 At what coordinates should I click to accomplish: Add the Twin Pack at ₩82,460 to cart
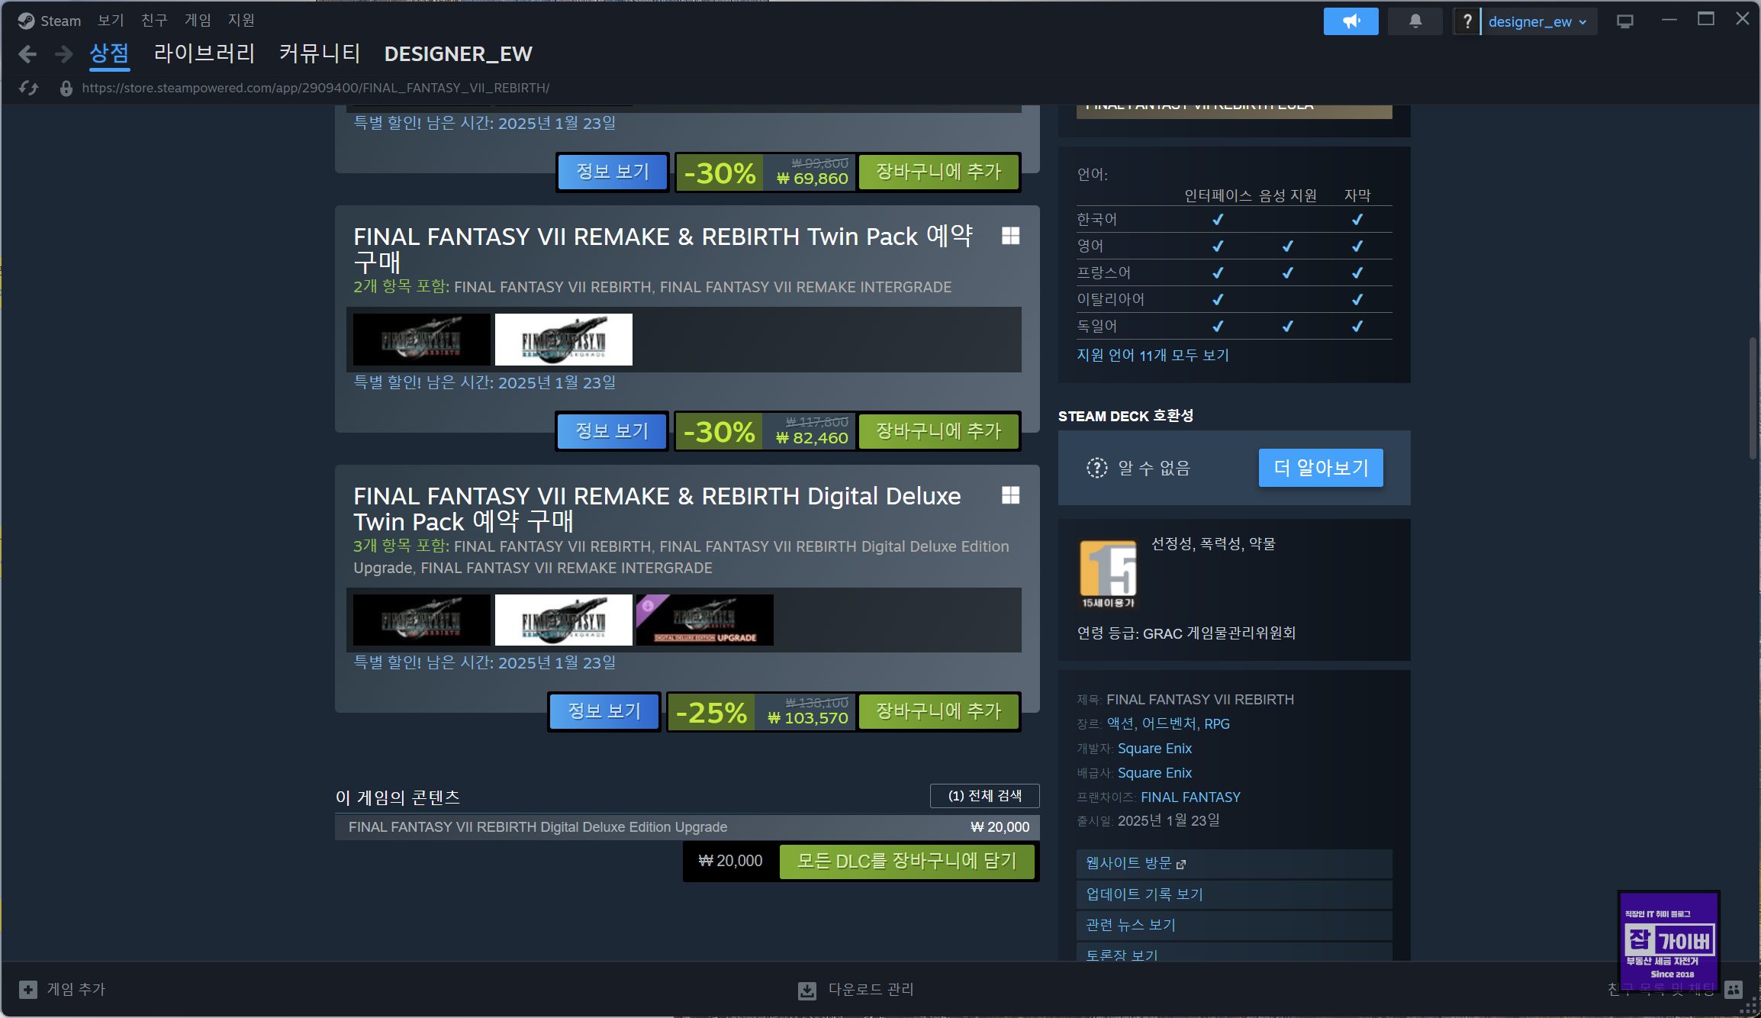pos(938,431)
